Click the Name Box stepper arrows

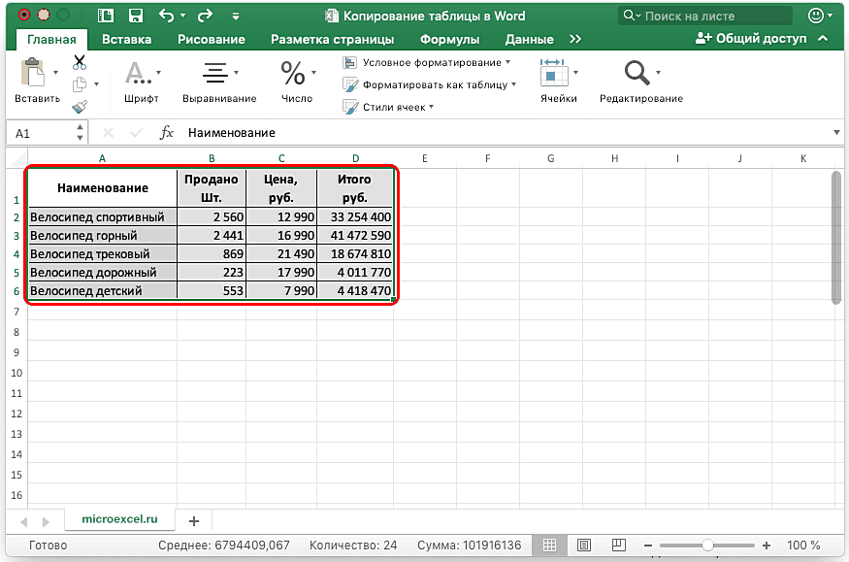[80, 133]
